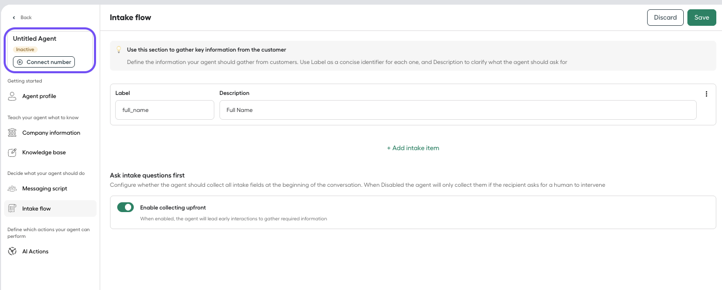The width and height of the screenshot is (722, 290).
Task: Click the Back arrow chevron
Action: click(x=14, y=18)
